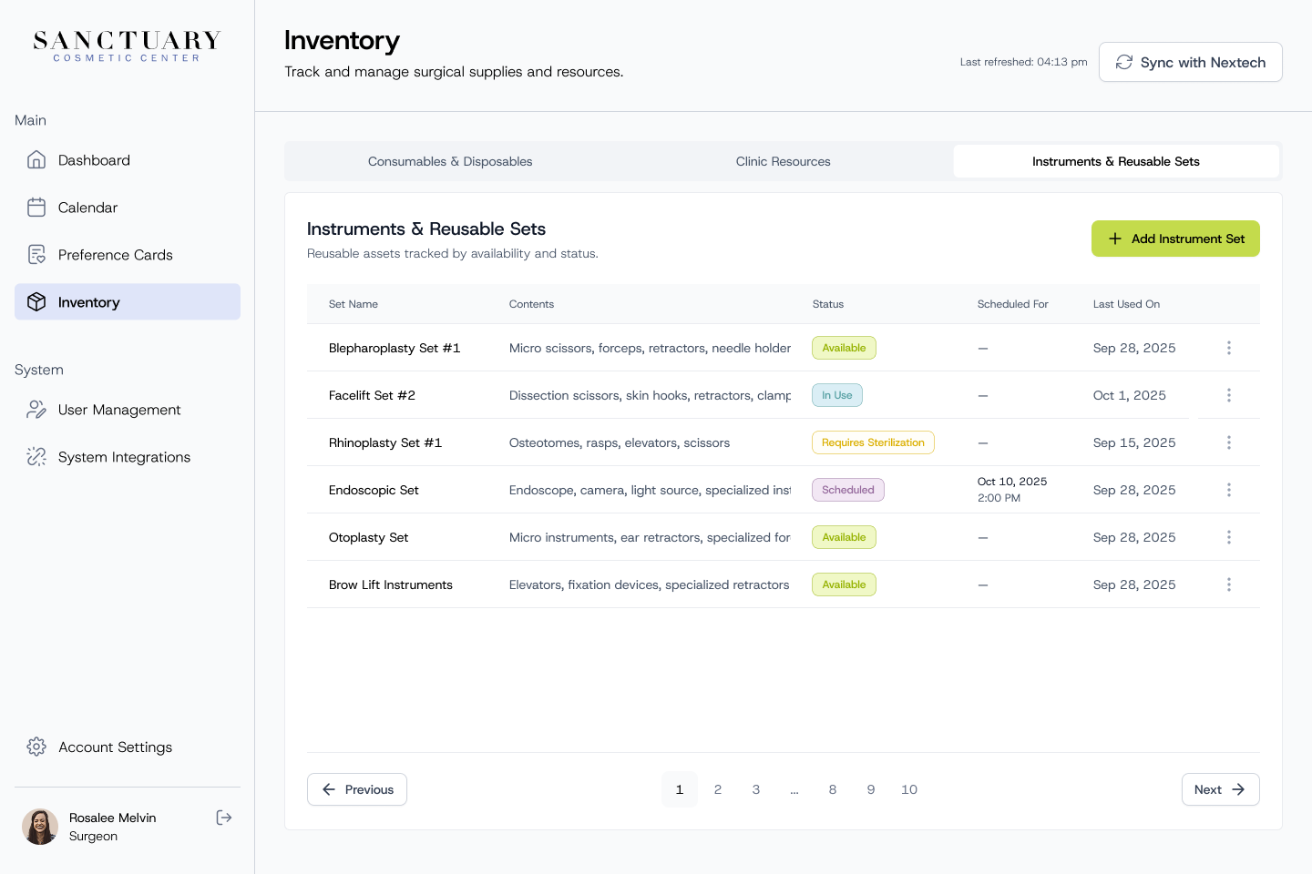
Task: Click the right arrow on Next
Action: pos(1238,789)
